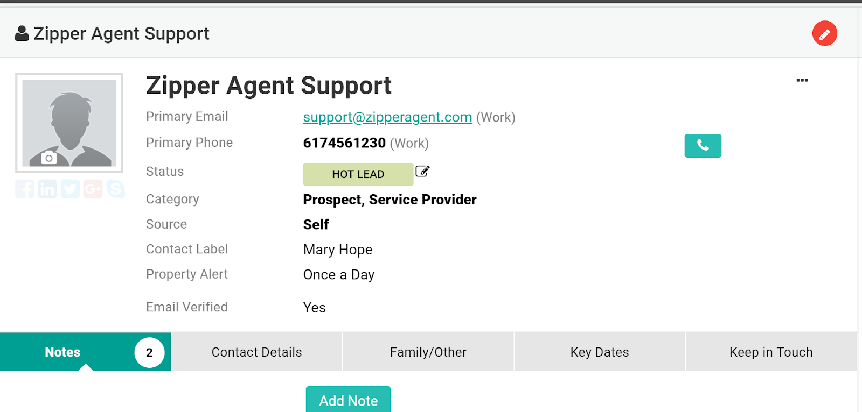Click the person icon beside header title
This screenshot has height=412, width=862.
click(22, 33)
